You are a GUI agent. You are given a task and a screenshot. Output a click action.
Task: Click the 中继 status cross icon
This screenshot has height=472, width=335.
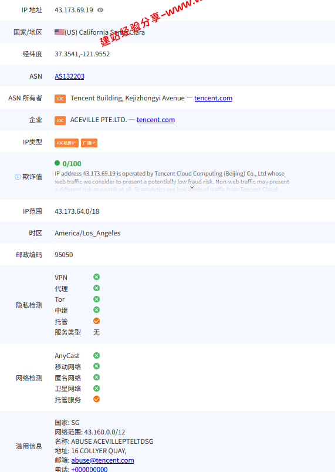[x=96, y=310]
